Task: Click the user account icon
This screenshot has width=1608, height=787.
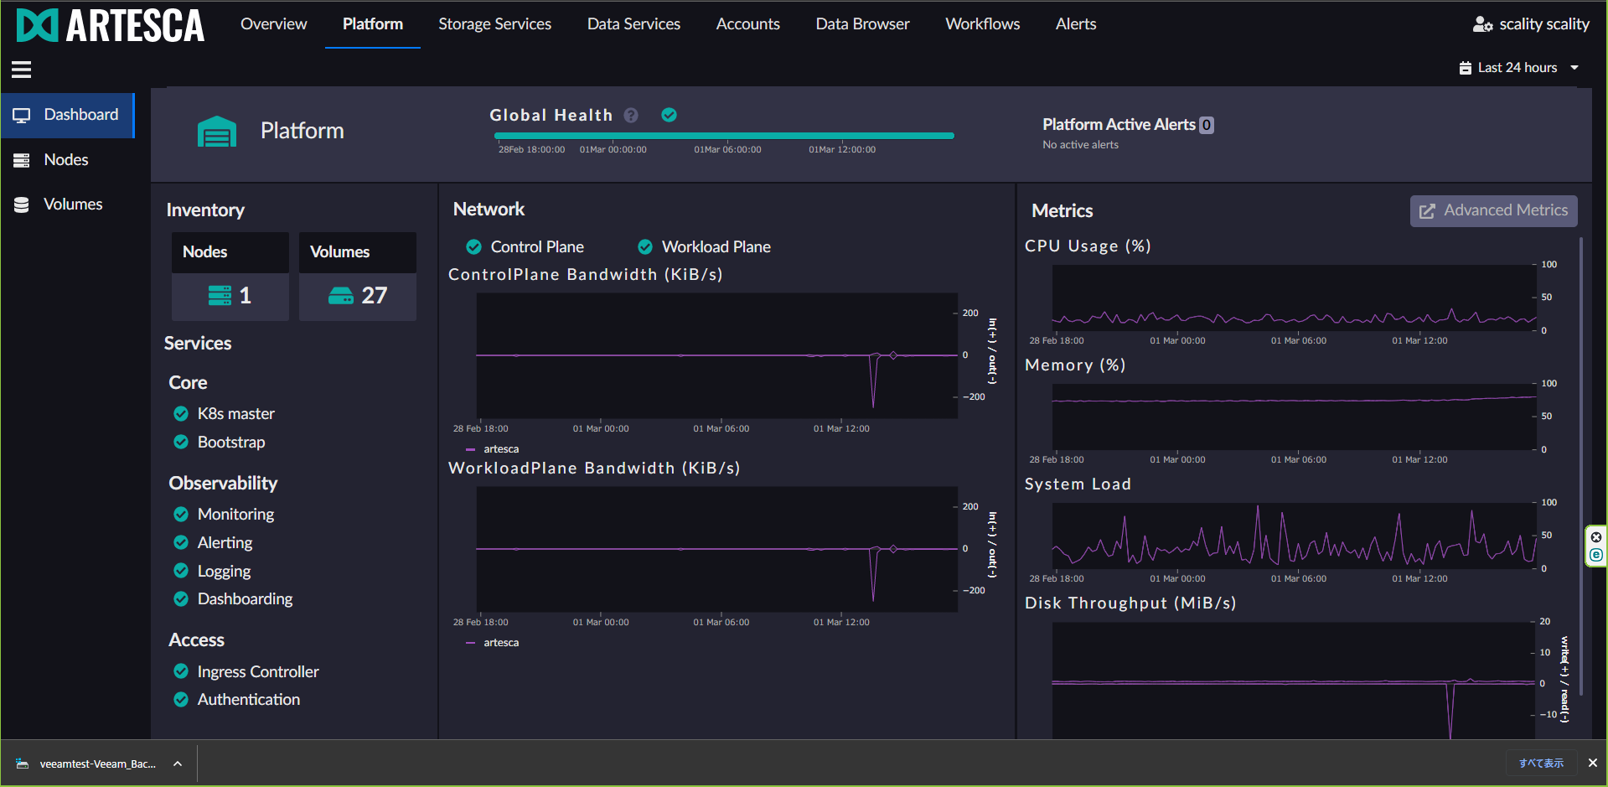Action: 1482,24
